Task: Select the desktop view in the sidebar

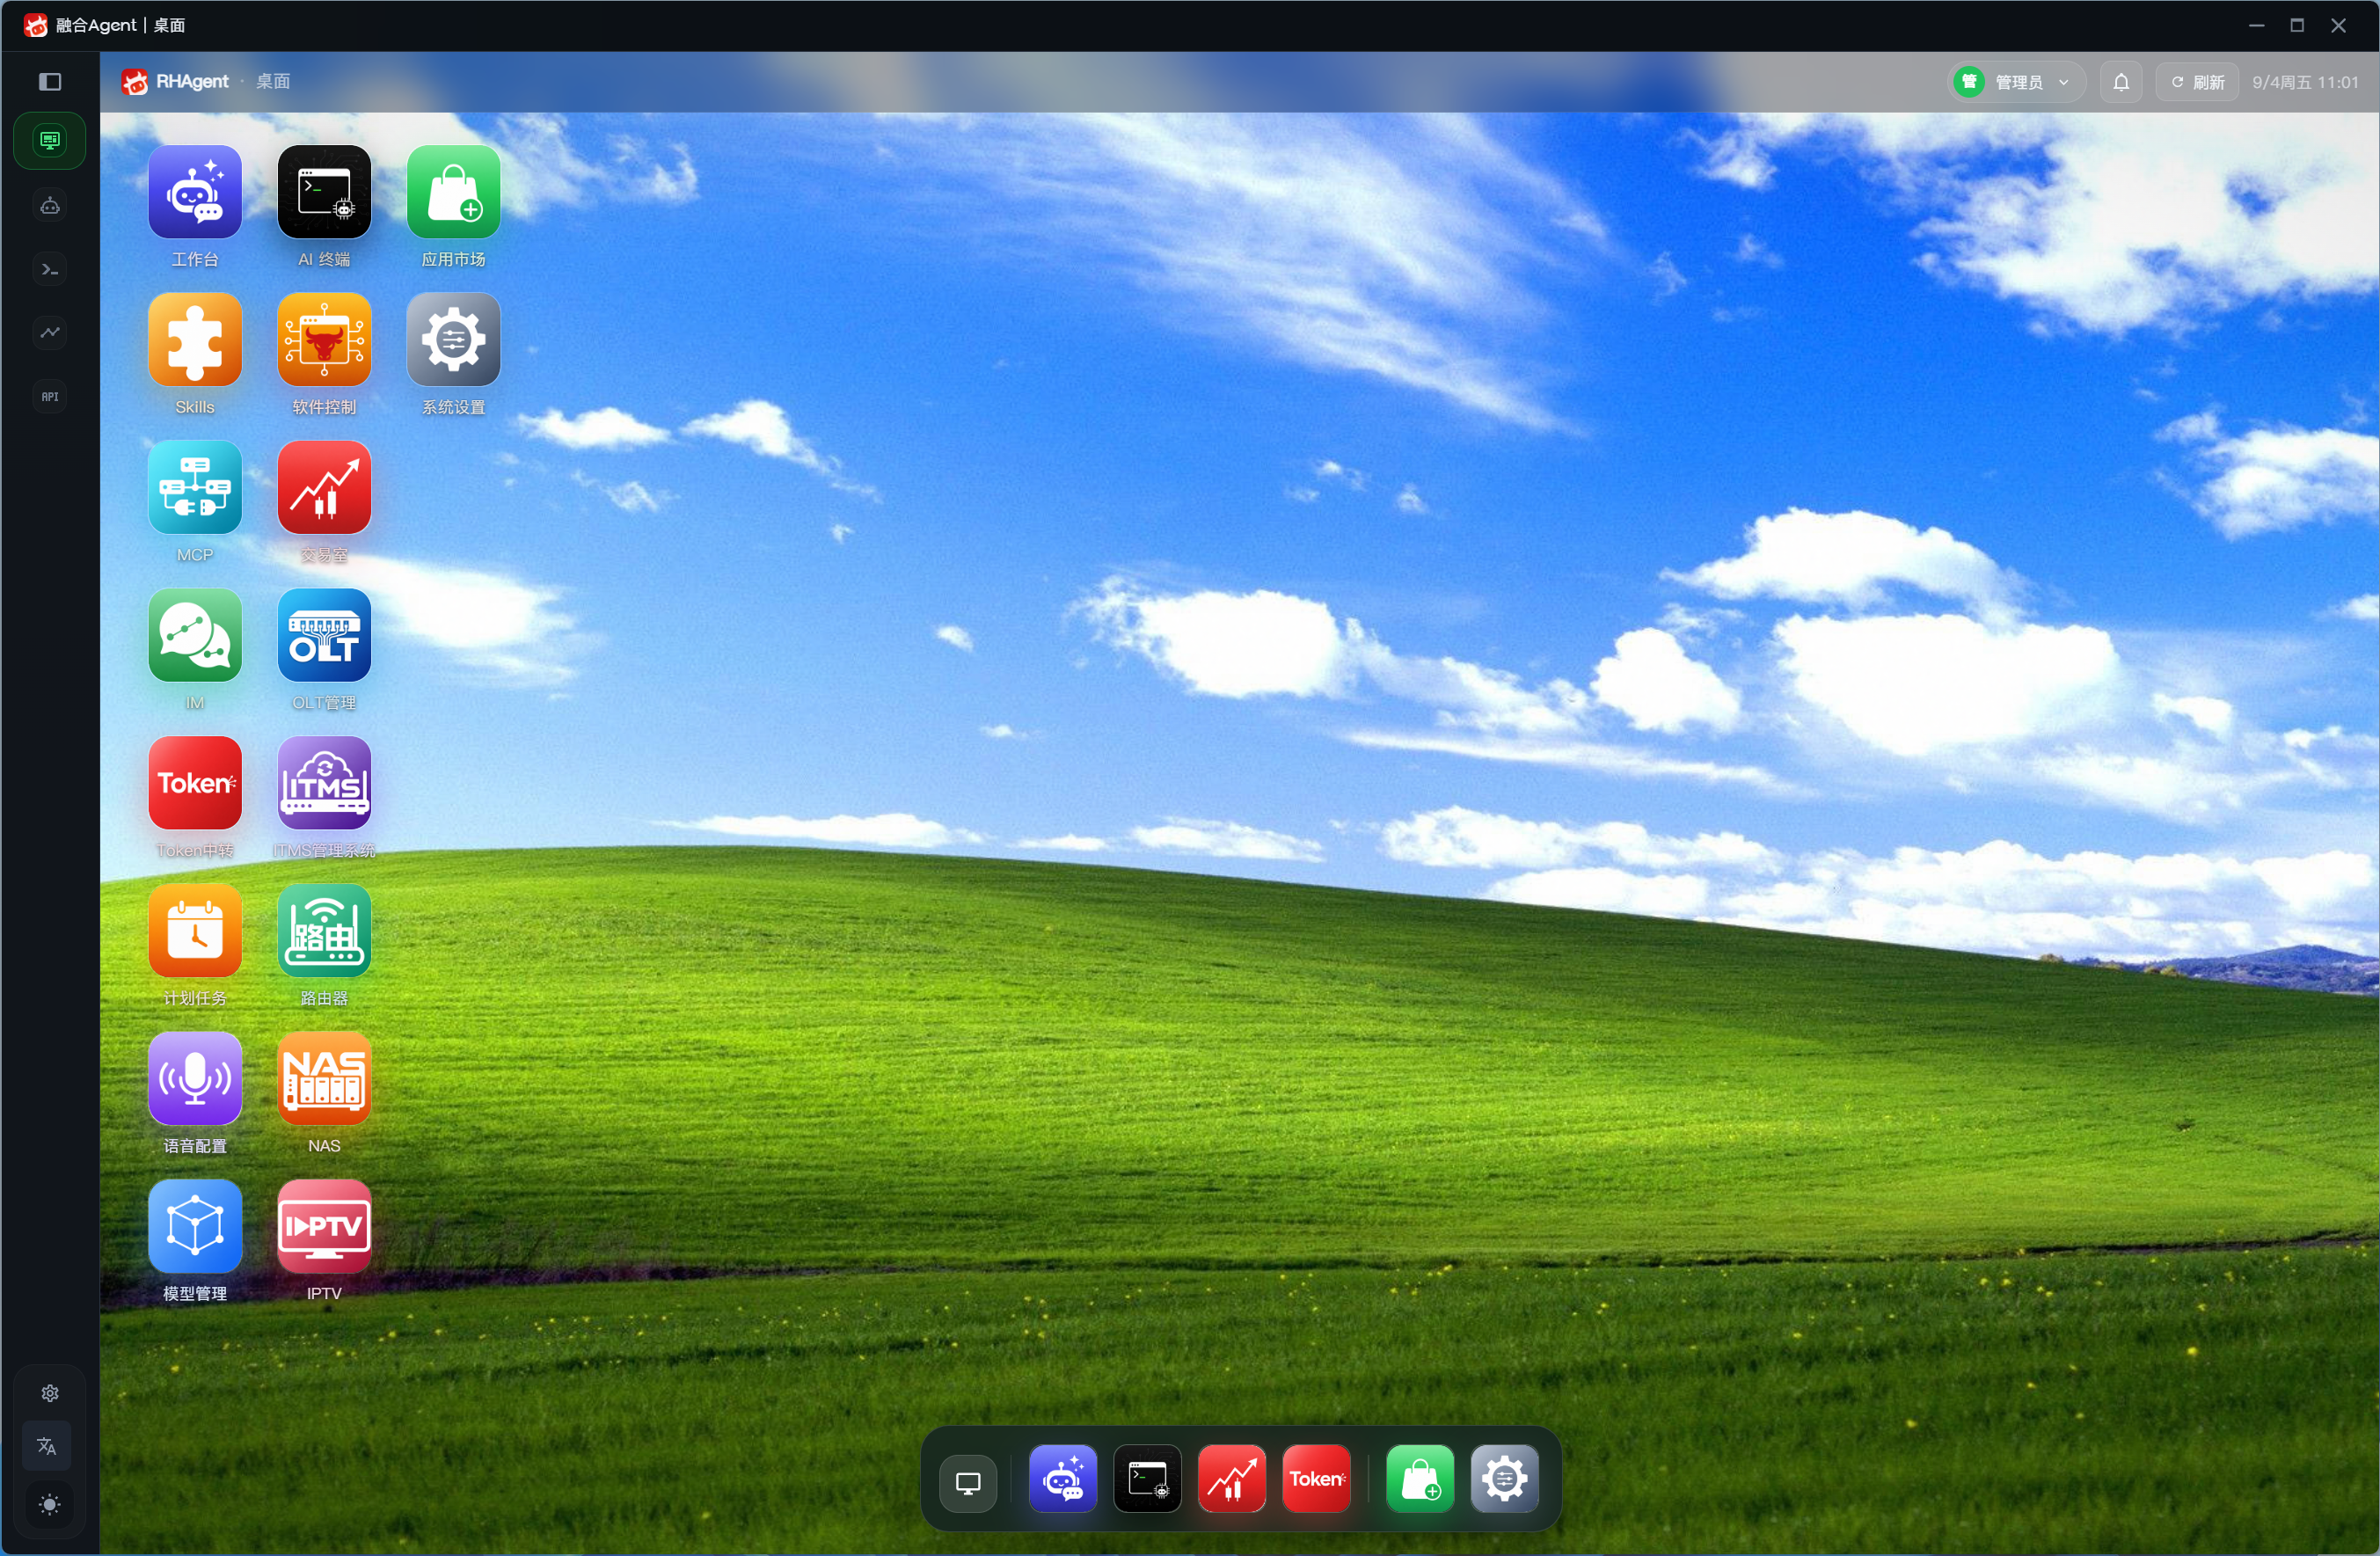Action: click(50, 140)
